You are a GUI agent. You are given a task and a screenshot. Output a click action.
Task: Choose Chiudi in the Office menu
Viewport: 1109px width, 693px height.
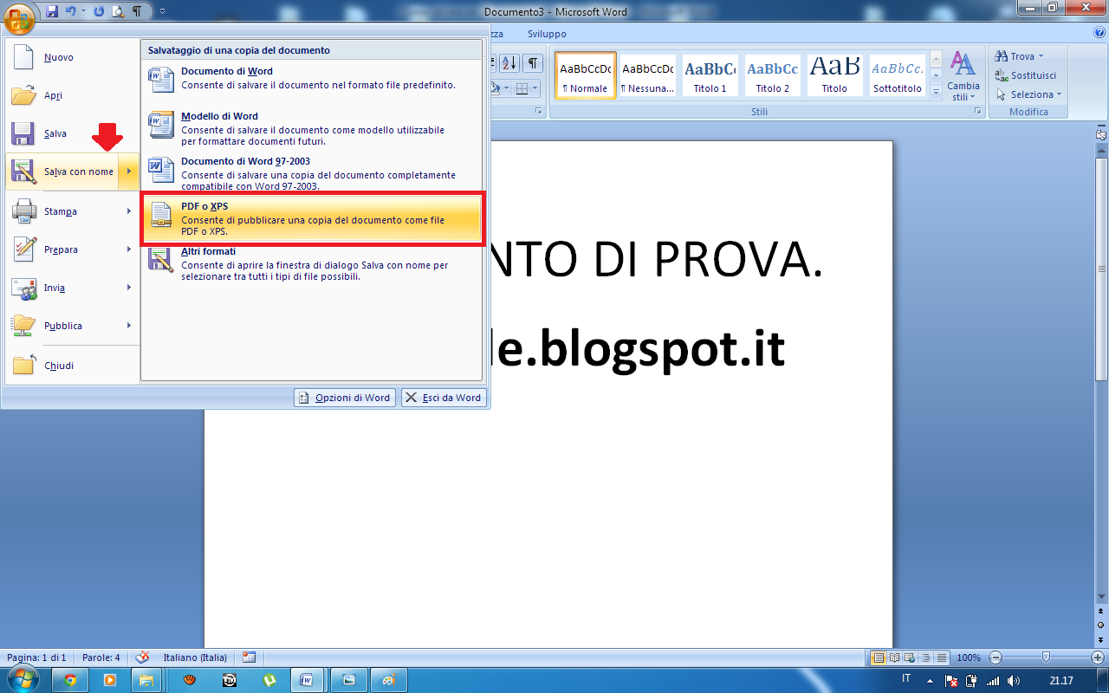72,366
